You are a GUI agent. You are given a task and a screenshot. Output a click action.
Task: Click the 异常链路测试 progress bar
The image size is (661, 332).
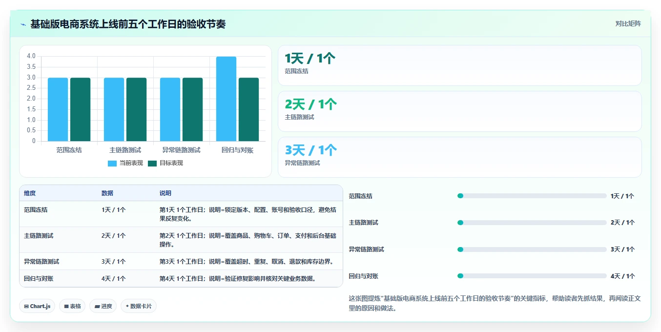[x=532, y=249]
